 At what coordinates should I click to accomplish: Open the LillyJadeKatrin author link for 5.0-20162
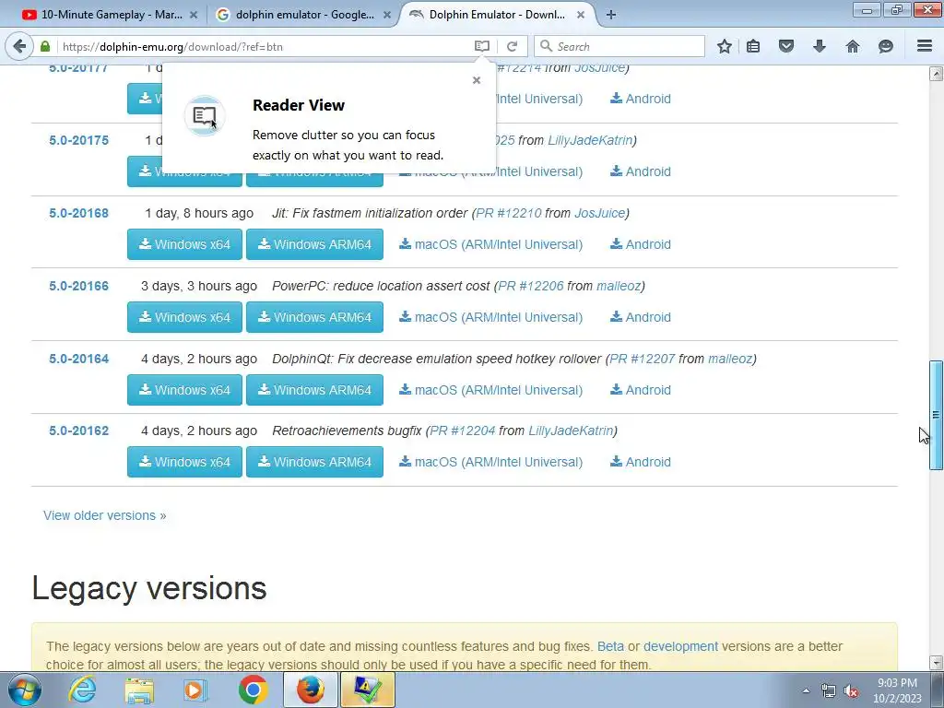(x=571, y=431)
